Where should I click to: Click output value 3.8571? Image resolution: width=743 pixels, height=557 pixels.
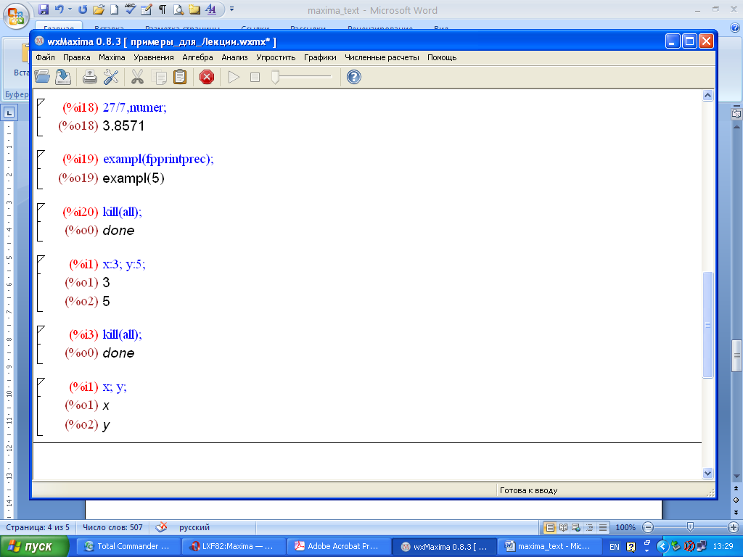[x=123, y=126]
